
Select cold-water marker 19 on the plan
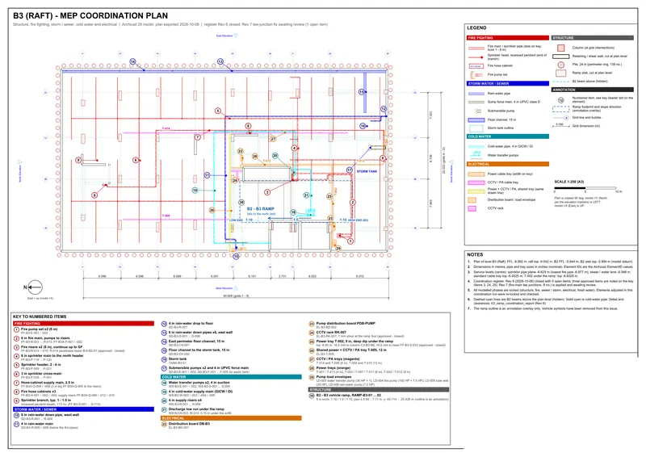pyautogui.click(x=195, y=190)
